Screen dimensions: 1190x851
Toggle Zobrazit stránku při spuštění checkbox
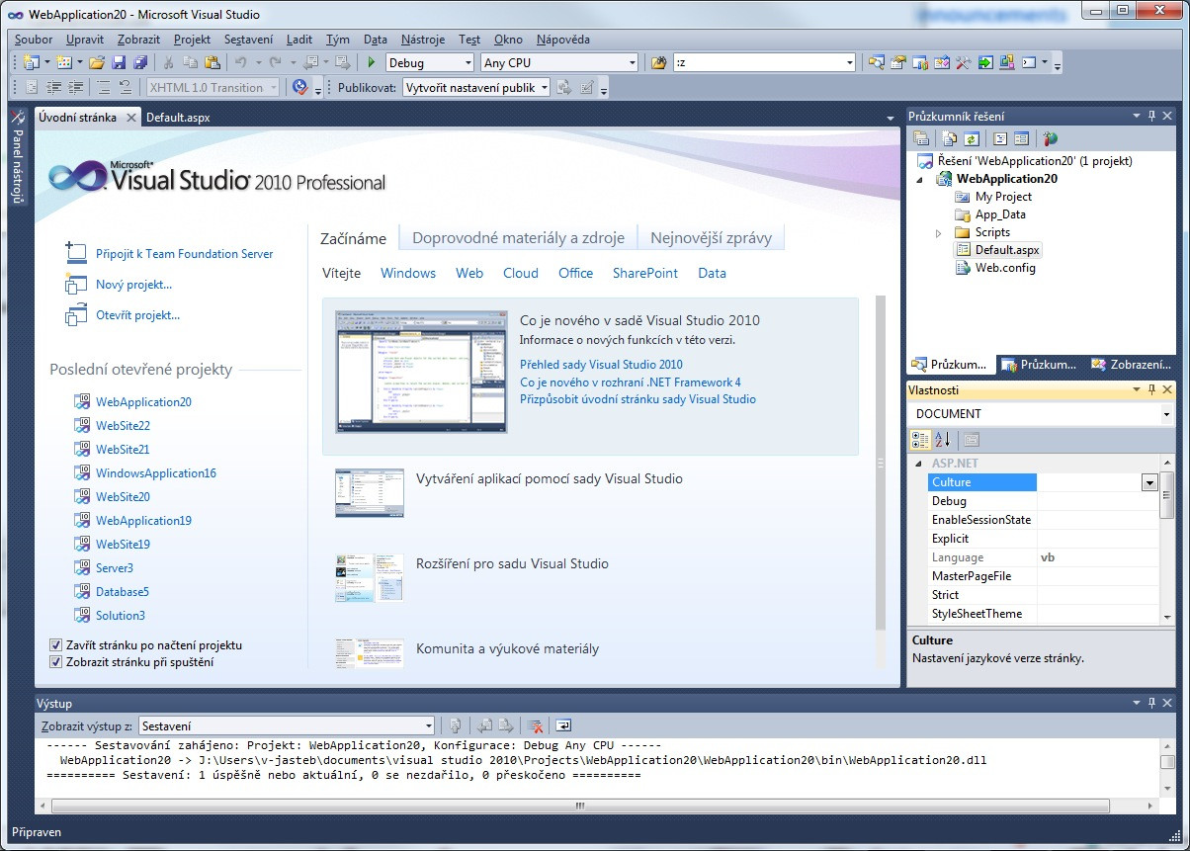55,662
